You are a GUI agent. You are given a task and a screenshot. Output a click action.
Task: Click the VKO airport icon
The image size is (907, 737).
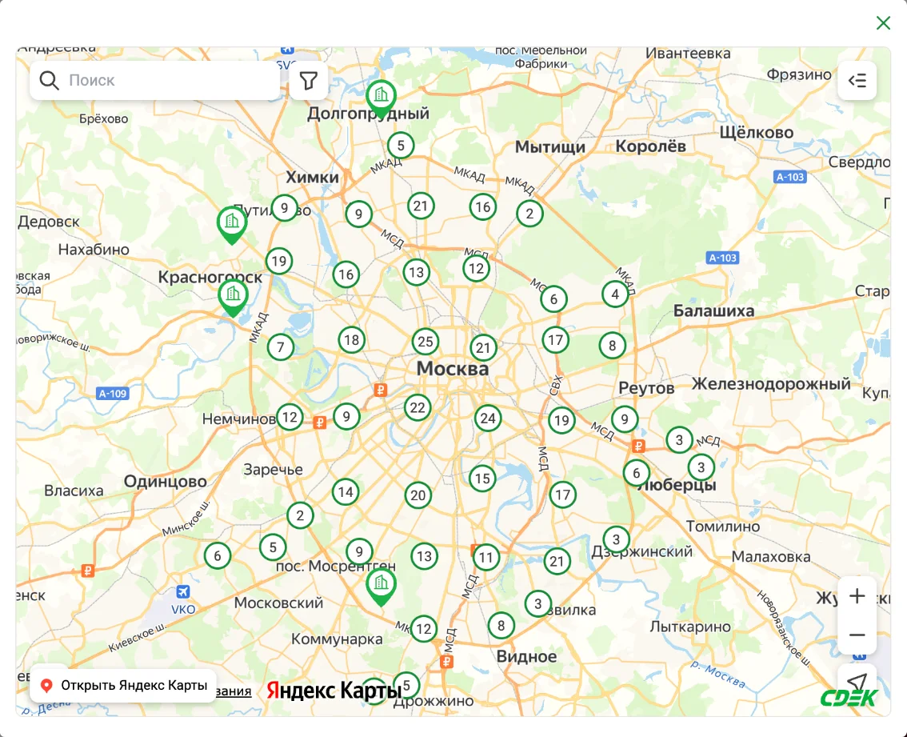[183, 591]
